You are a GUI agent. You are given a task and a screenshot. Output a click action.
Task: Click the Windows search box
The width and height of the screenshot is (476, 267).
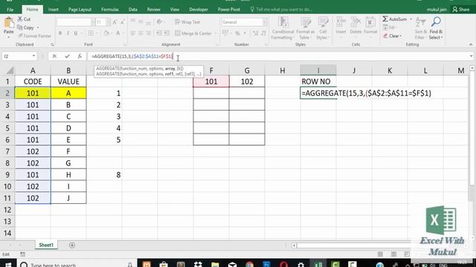tap(76, 265)
